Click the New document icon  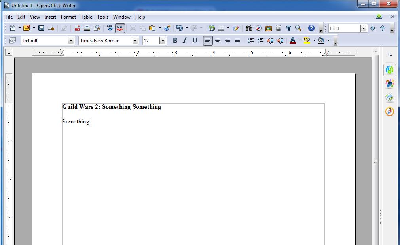coord(12,28)
